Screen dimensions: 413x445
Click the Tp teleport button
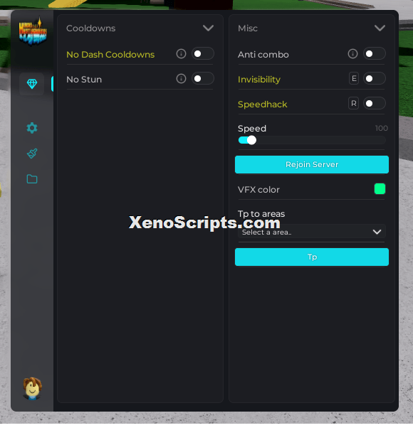(312, 257)
